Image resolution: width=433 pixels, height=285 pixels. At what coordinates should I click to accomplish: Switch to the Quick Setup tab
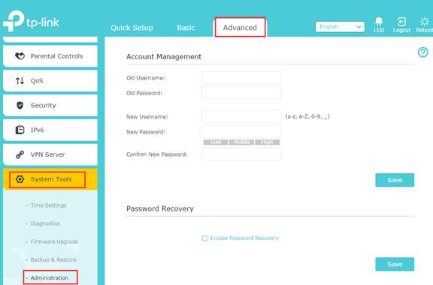132,28
